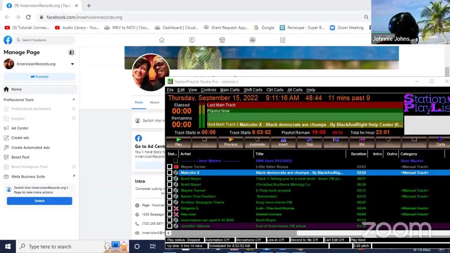Open the Main Carts menu
The image size is (450, 253).
coord(230,90)
